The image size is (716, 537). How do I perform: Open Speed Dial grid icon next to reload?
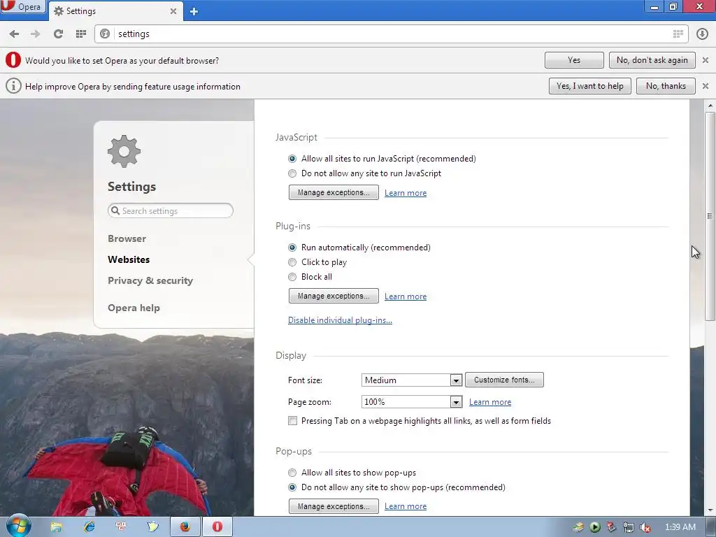[81, 34]
